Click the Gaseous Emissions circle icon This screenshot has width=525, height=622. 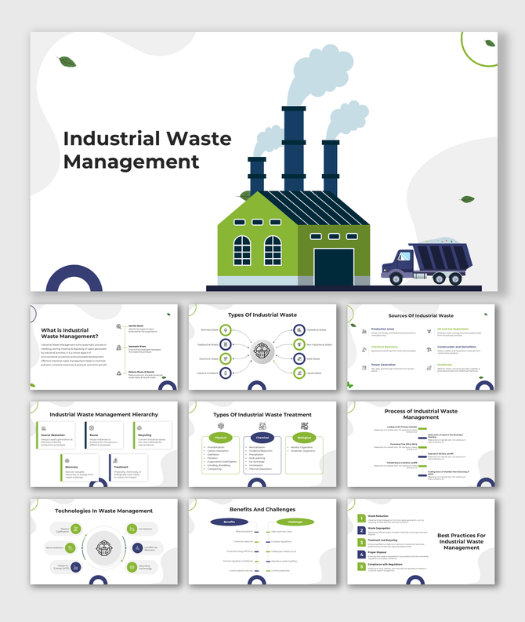click(x=226, y=373)
